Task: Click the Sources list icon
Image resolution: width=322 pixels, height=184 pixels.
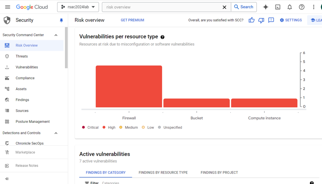Action: (7, 111)
